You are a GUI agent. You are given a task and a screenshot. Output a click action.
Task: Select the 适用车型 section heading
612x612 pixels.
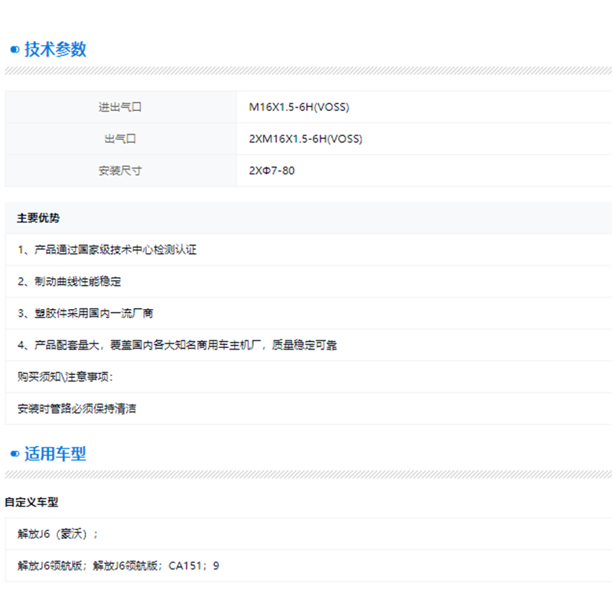click(x=55, y=454)
